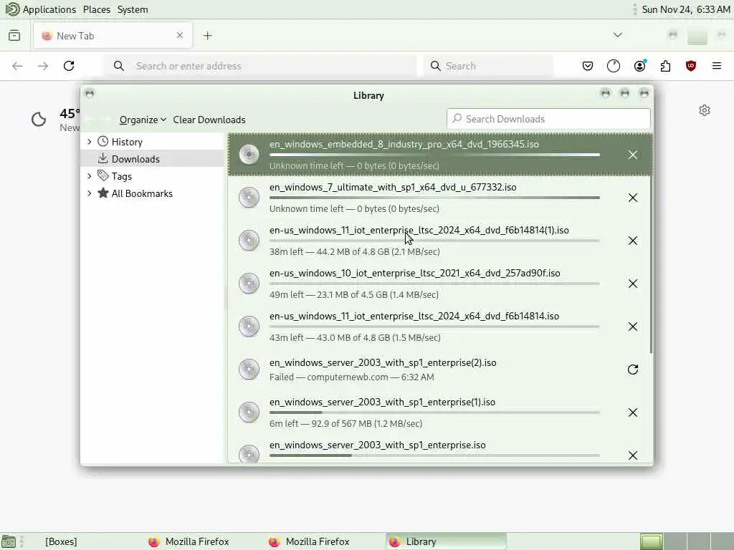The image size is (734, 550).
Task: Expand the All Bookmarks tree item
Action: click(90, 193)
